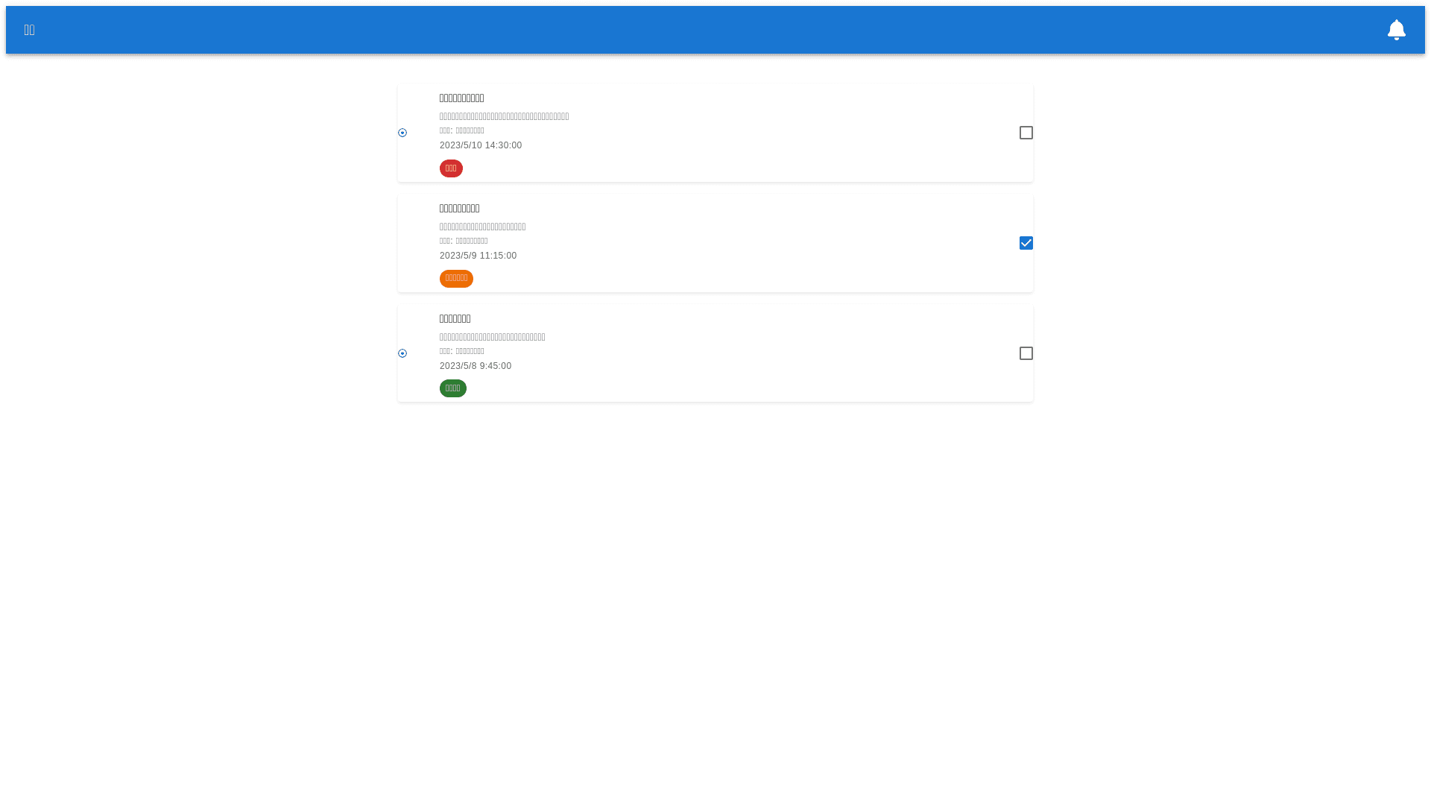Open the notifications bell icon
The image size is (1431, 805).
[1396, 30]
